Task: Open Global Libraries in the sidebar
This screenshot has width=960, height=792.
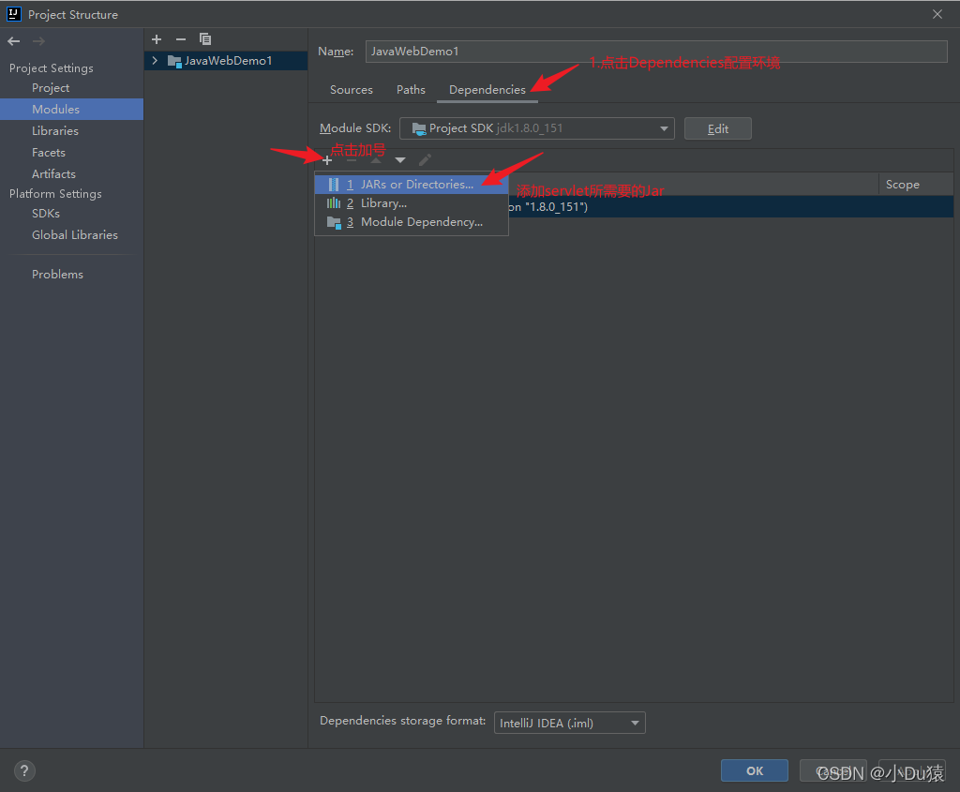Action: coord(71,235)
